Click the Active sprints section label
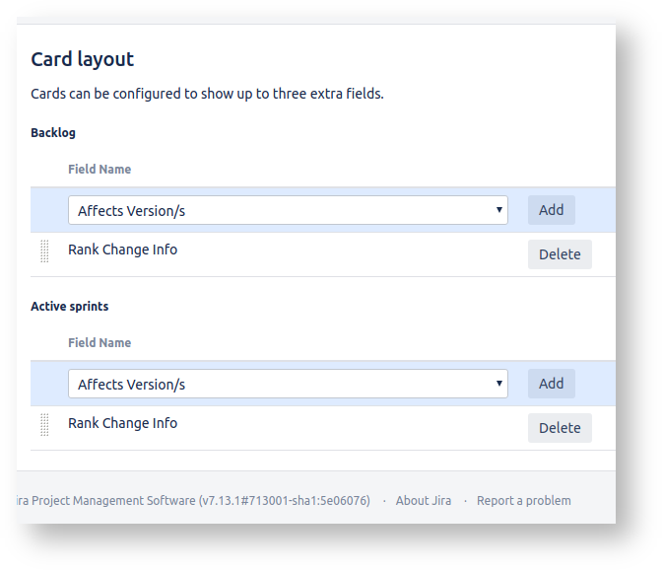This screenshot has height=571, width=663. pyautogui.click(x=70, y=307)
